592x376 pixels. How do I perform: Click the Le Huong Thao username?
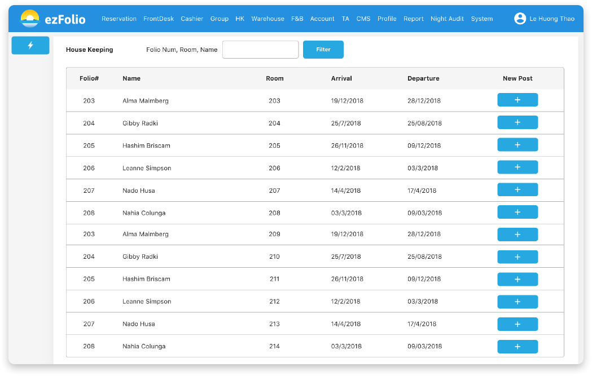(x=551, y=19)
